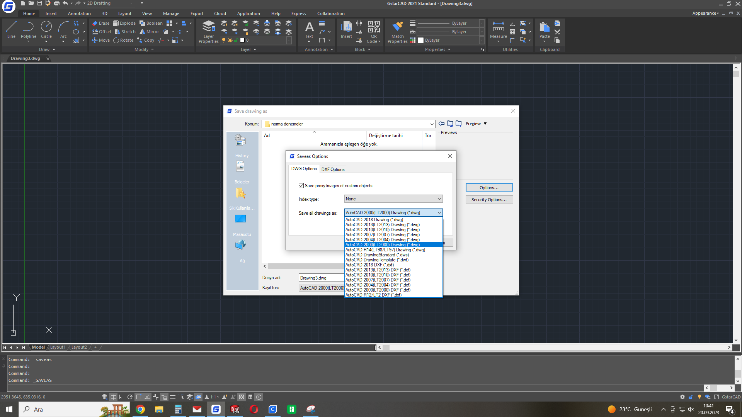Click the Offset tool in Modify panel
Screen dimensions: 742x417
click(102, 32)
